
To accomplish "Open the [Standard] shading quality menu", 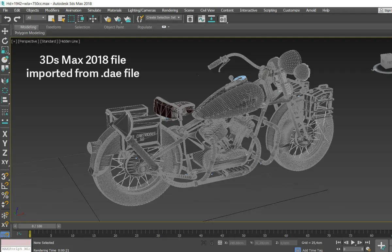I will tap(49, 41).
